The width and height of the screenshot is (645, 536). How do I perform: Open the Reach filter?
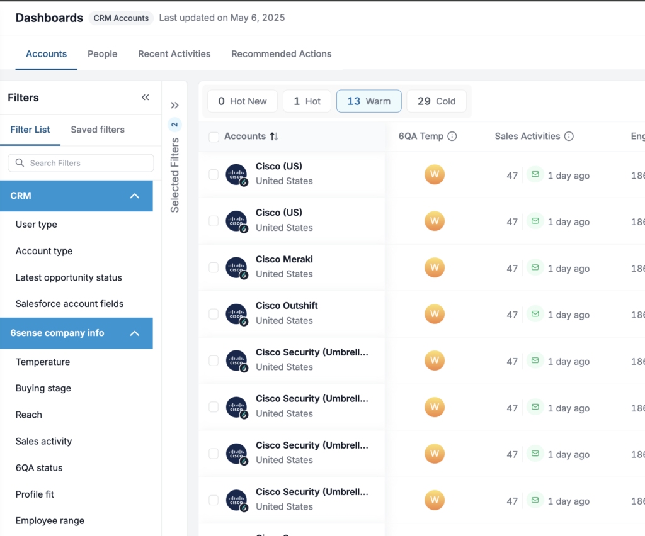click(x=29, y=415)
